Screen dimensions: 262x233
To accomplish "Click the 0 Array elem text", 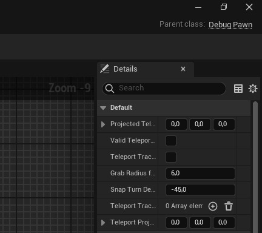I will point(184,206).
